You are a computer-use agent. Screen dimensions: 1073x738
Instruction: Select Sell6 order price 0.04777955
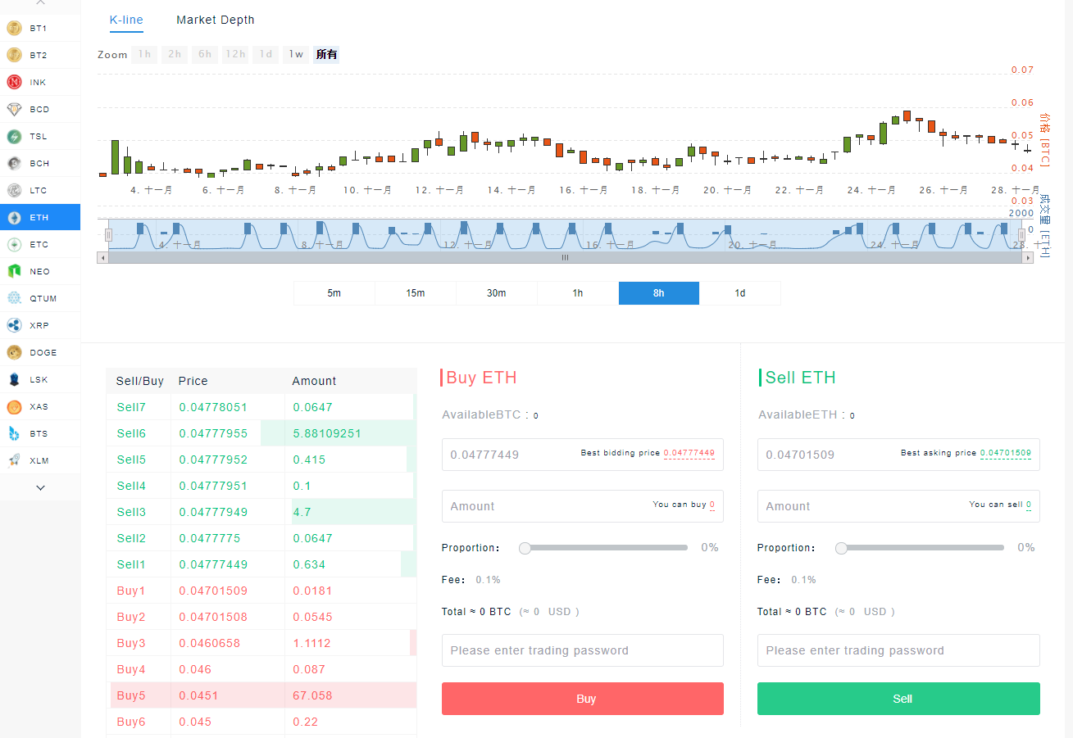coord(213,433)
